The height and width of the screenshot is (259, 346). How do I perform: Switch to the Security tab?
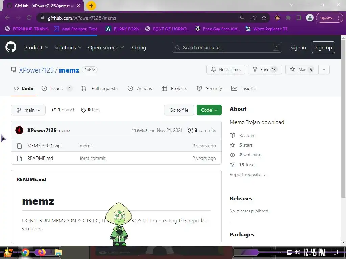(x=209, y=88)
